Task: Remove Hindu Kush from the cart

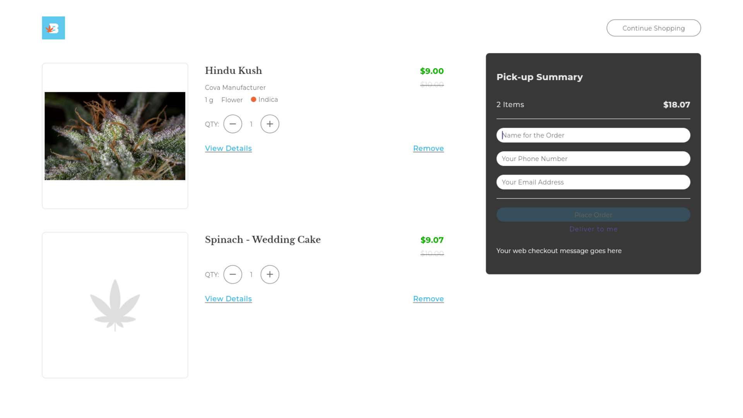Action: tap(428, 148)
